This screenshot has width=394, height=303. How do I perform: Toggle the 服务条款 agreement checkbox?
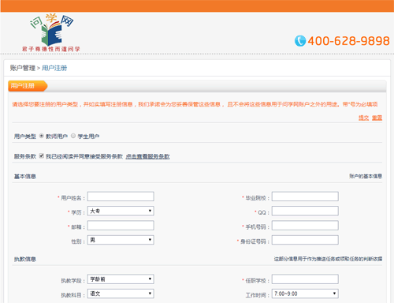(x=42, y=155)
